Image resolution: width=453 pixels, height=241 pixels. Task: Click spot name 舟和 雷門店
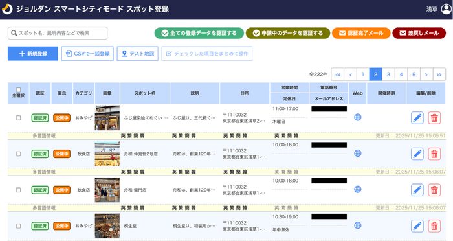135,190
